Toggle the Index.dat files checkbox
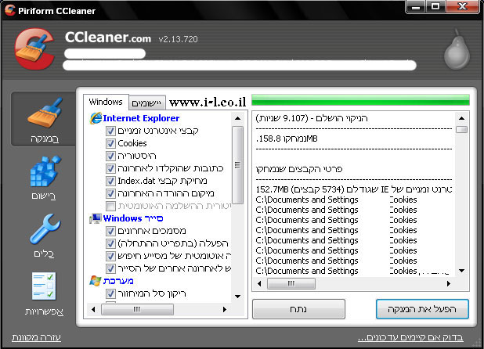Screen dimensions: 484x349 (x=110, y=181)
